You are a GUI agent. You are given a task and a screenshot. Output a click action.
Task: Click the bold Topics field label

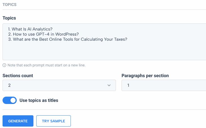[x=9, y=18]
